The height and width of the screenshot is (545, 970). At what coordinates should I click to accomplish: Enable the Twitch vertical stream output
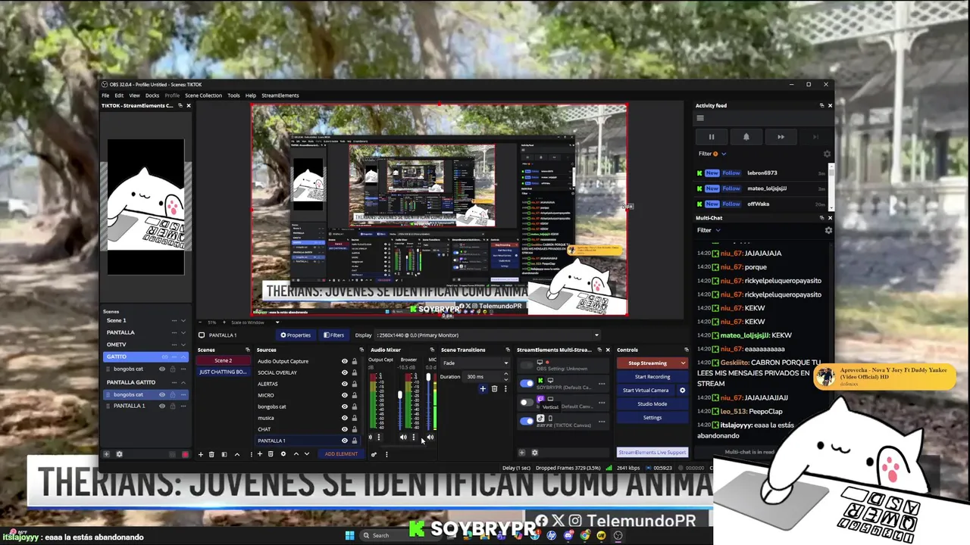527,403
